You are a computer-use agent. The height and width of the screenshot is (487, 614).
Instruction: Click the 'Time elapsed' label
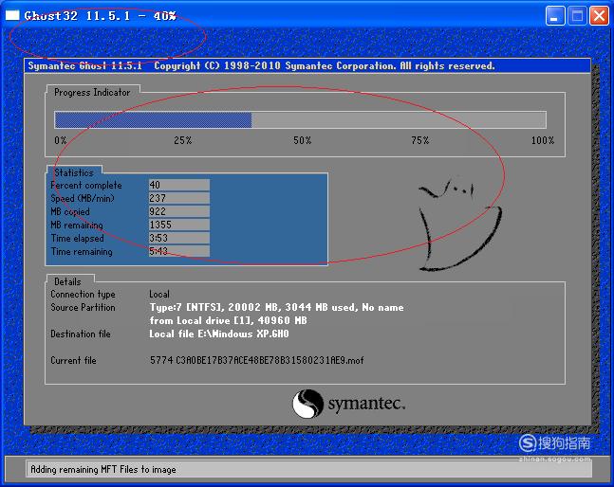tap(78, 239)
